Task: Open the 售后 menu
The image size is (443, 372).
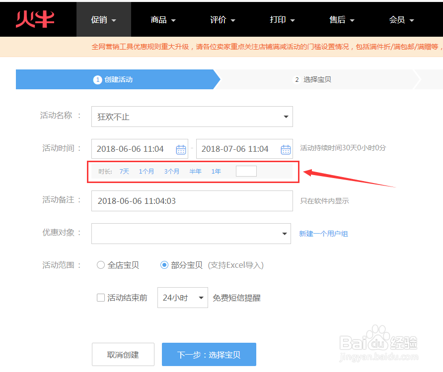Action: [342, 20]
